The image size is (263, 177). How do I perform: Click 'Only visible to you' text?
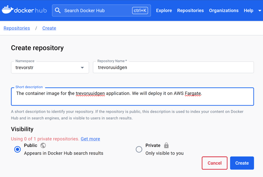(164, 153)
